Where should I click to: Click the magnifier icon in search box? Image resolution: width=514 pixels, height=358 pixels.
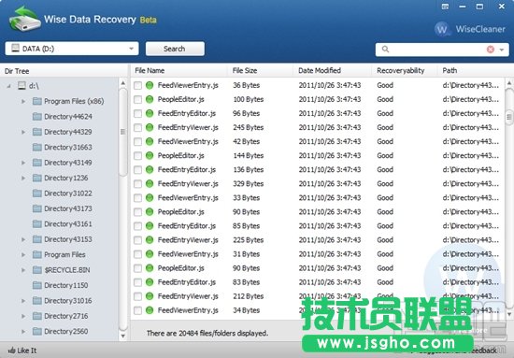pos(385,50)
